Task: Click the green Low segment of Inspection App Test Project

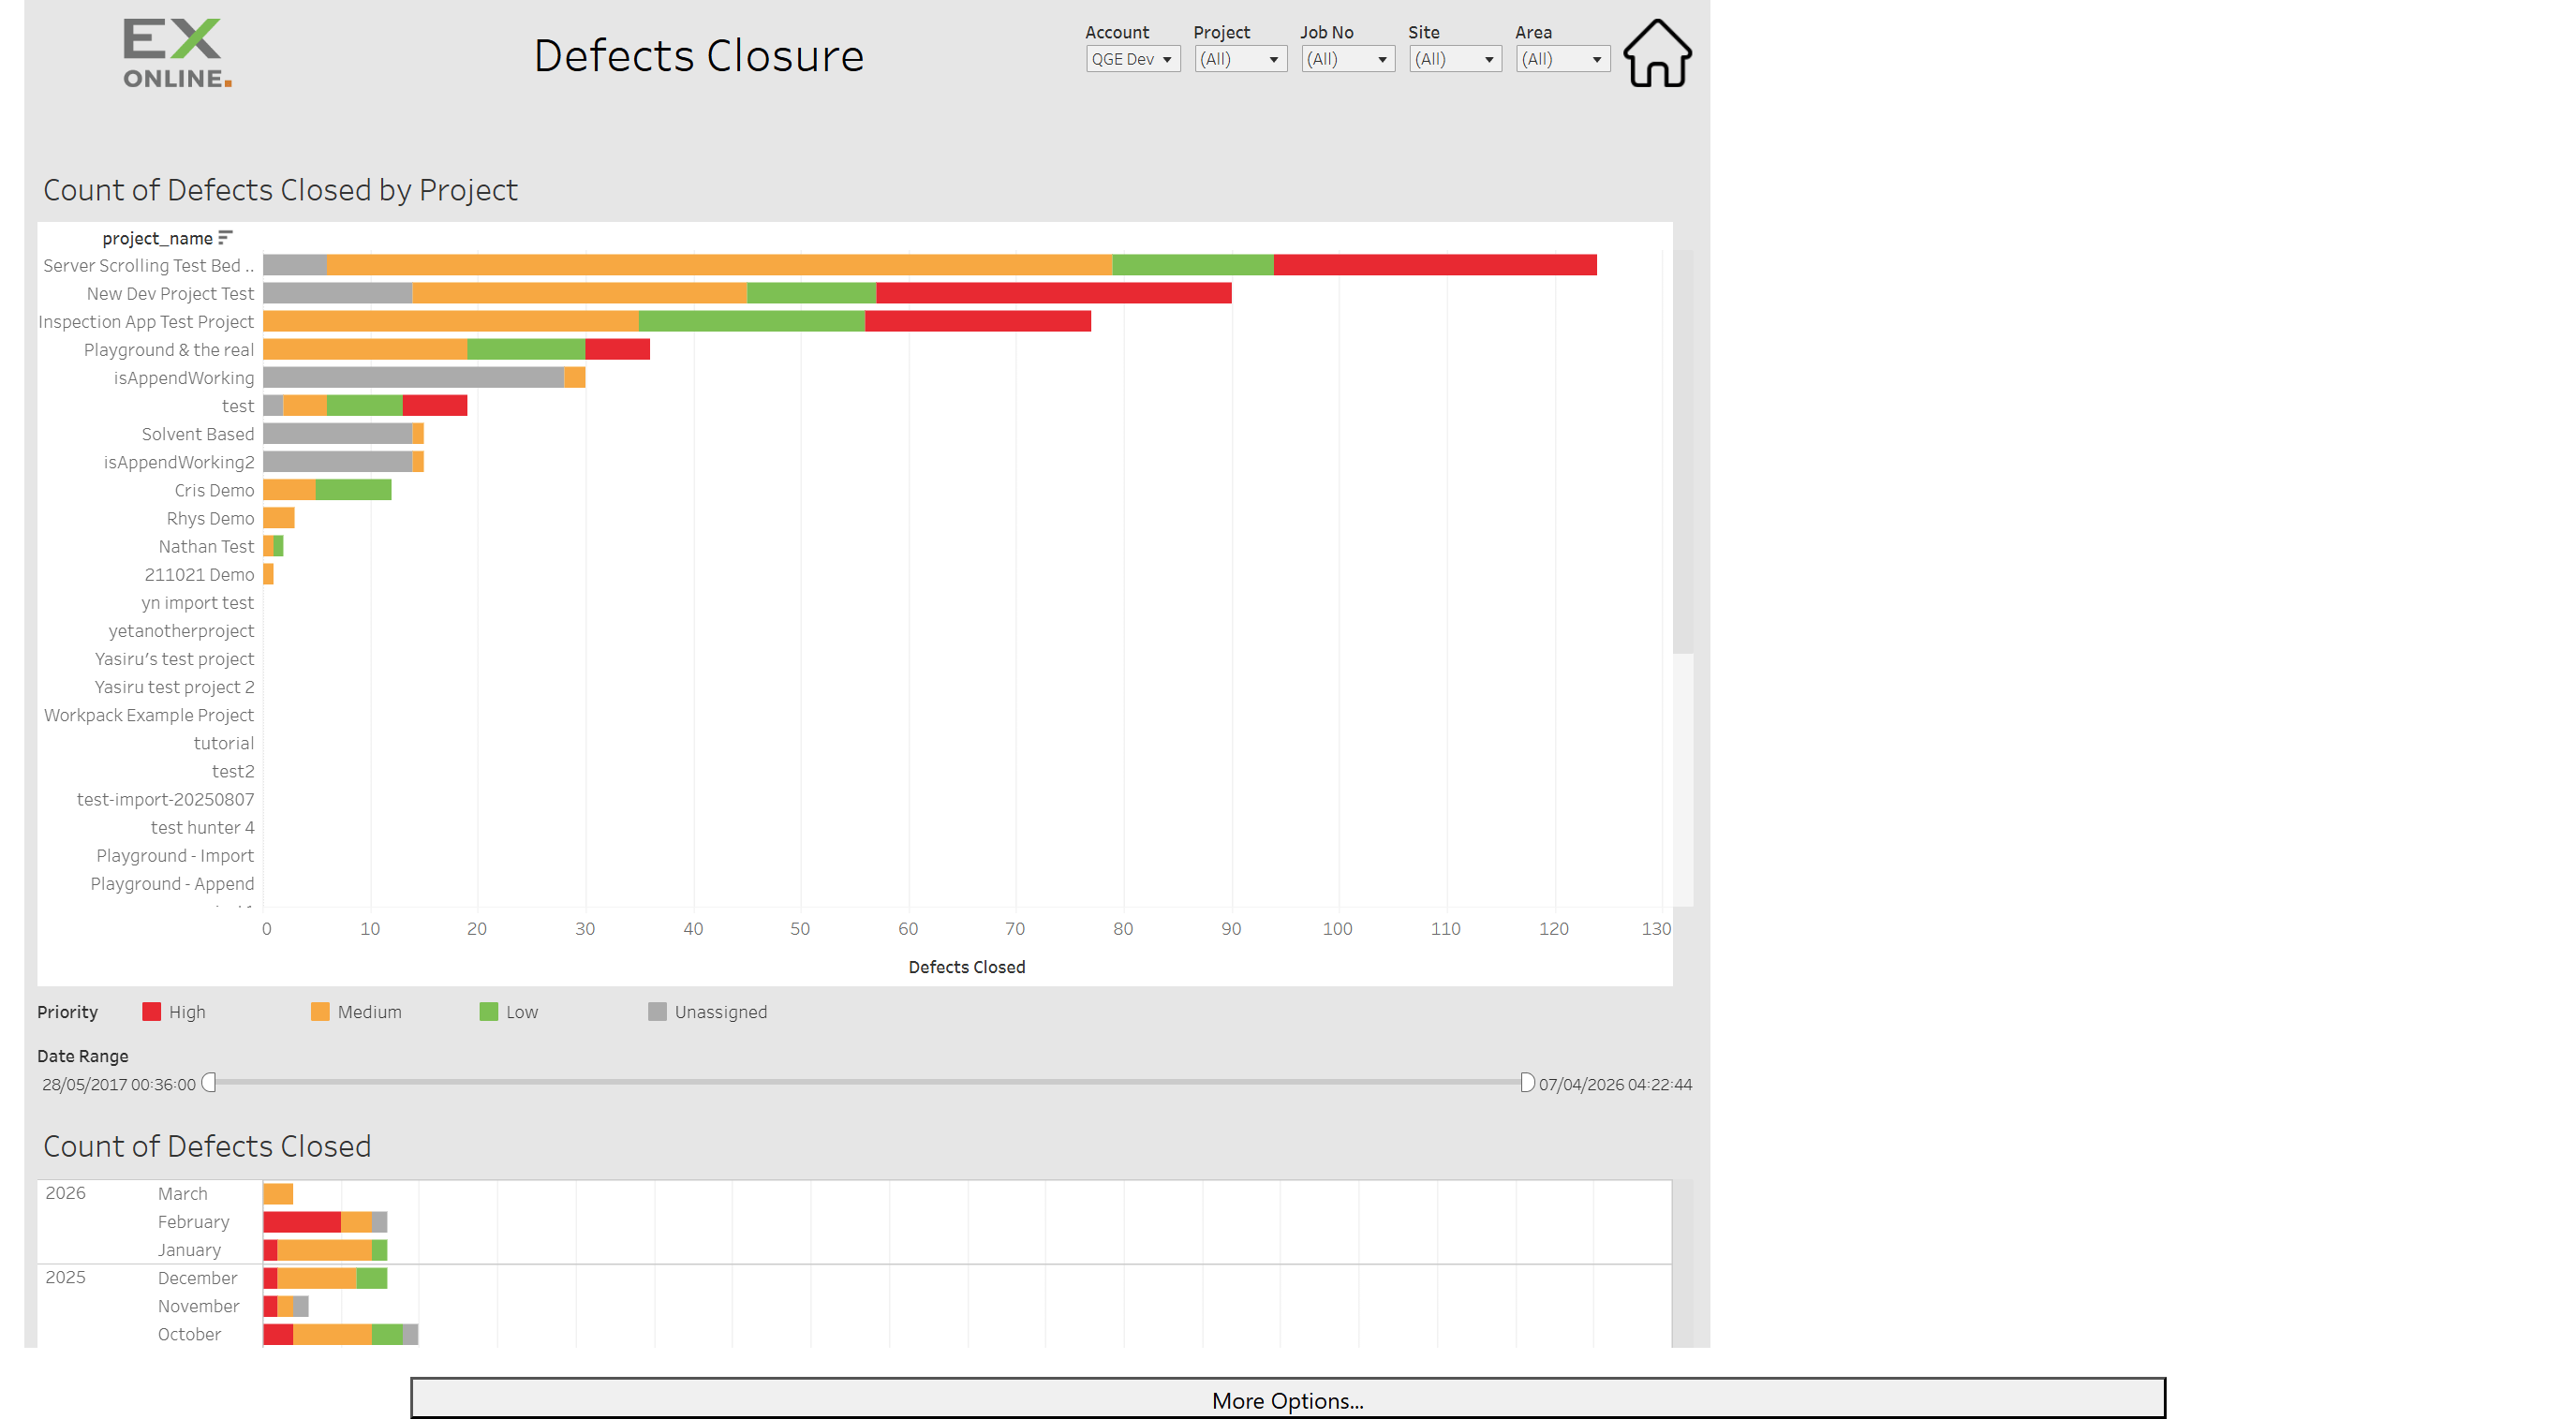Action: (752, 321)
